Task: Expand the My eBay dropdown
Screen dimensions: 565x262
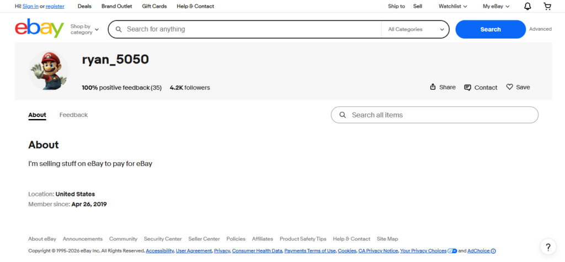Action: pyautogui.click(x=496, y=6)
